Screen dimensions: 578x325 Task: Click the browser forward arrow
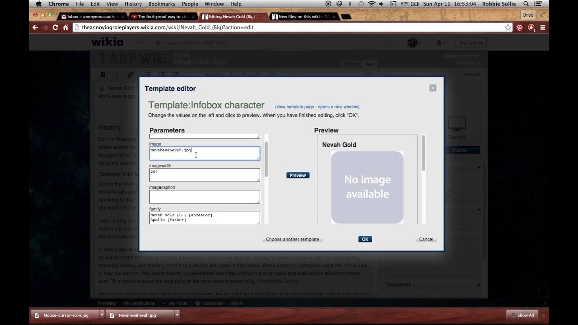(45, 27)
